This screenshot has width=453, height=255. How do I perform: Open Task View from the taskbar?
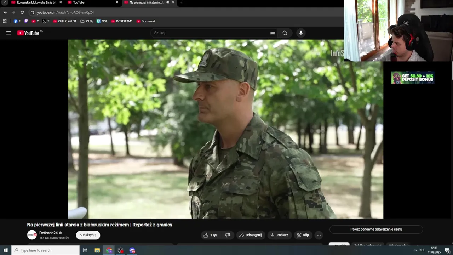(x=85, y=250)
